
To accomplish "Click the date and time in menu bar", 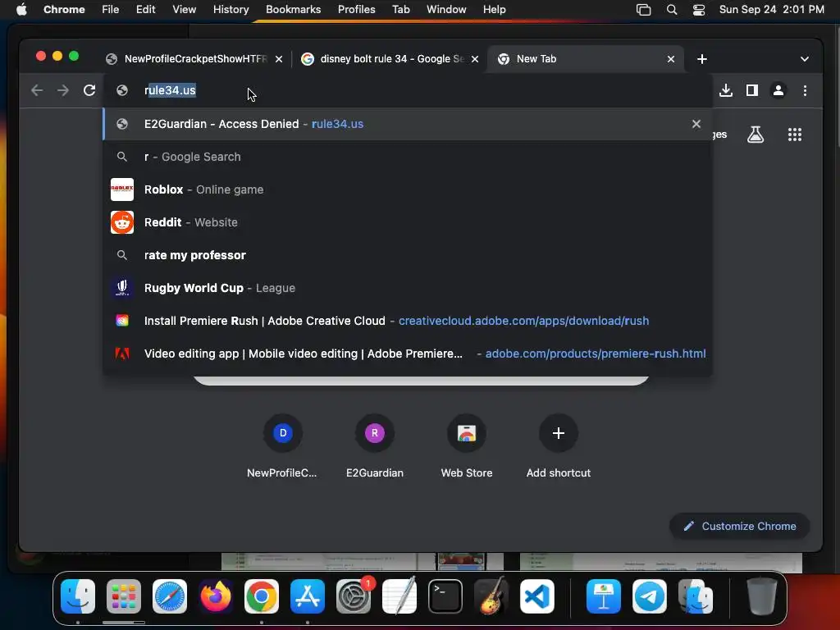I will click(771, 10).
